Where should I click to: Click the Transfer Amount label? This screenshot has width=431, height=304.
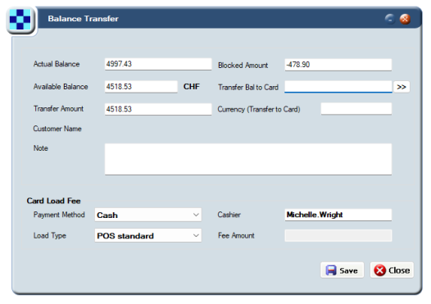coord(58,108)
